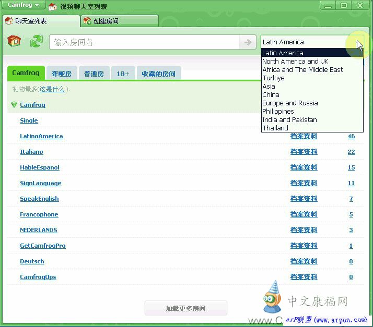View 档案资料 profile for Francophone
Image resolution: width=373 pixels, height=327 pixels.
point(304,214)
